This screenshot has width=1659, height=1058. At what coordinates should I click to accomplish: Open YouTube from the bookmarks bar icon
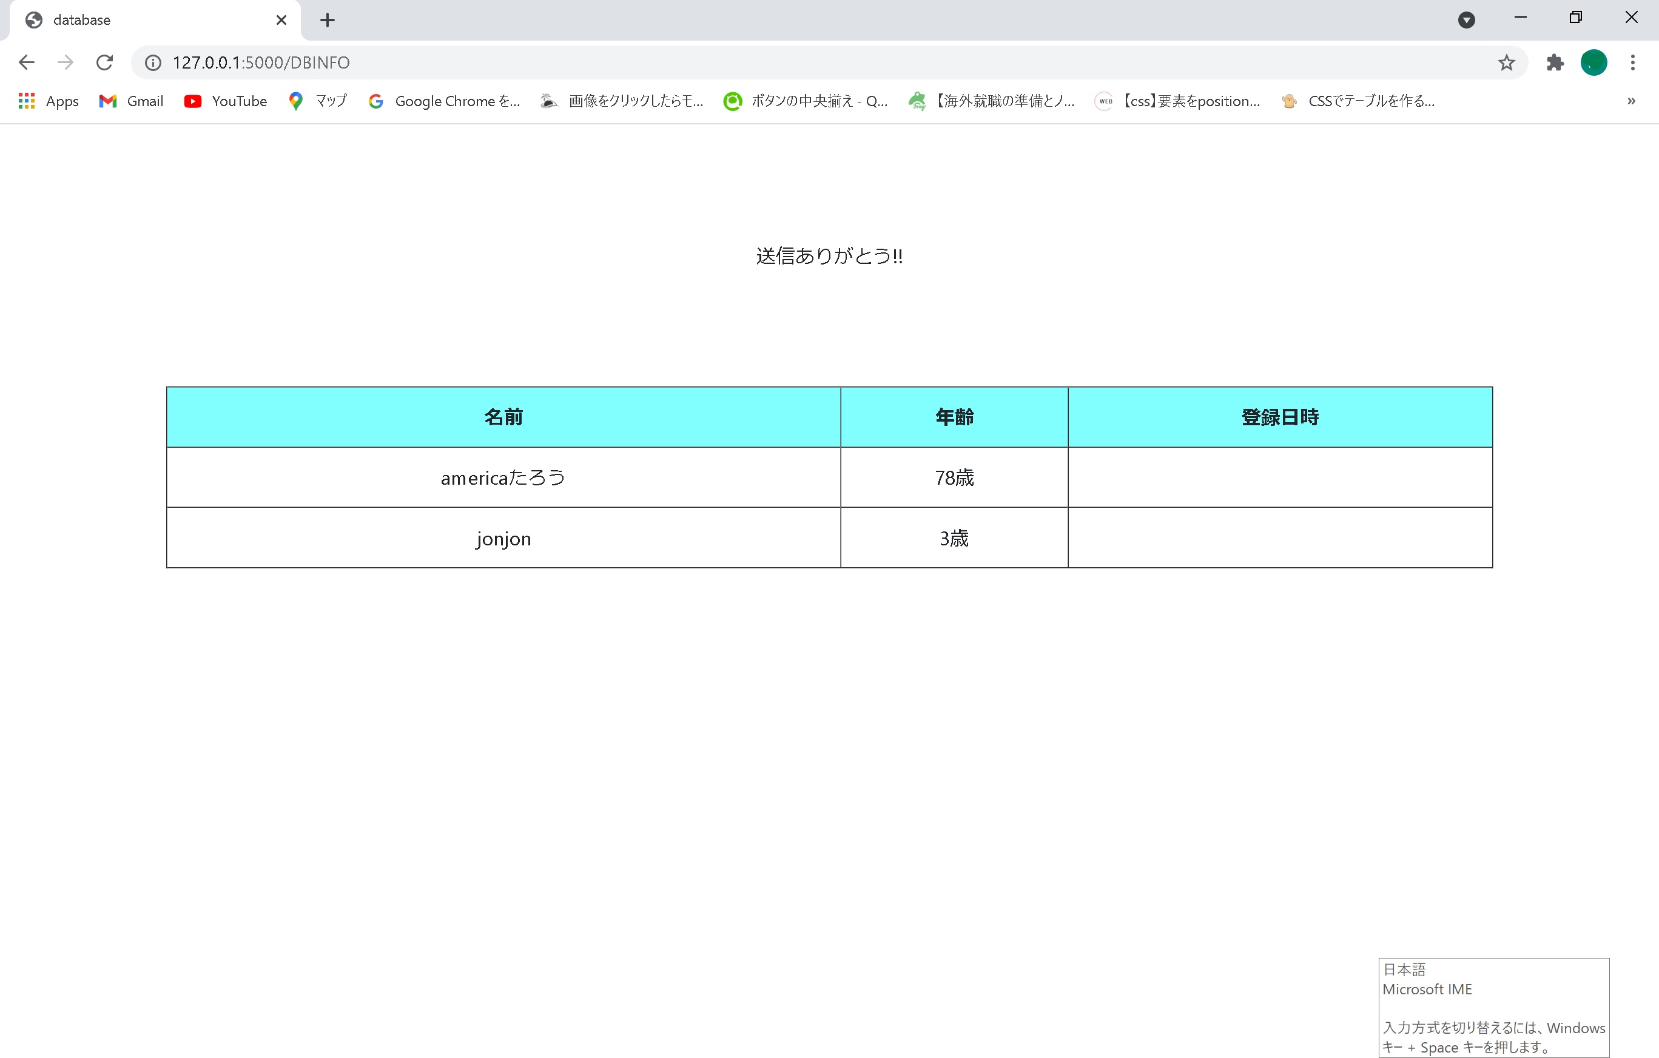tap(193, 101)
